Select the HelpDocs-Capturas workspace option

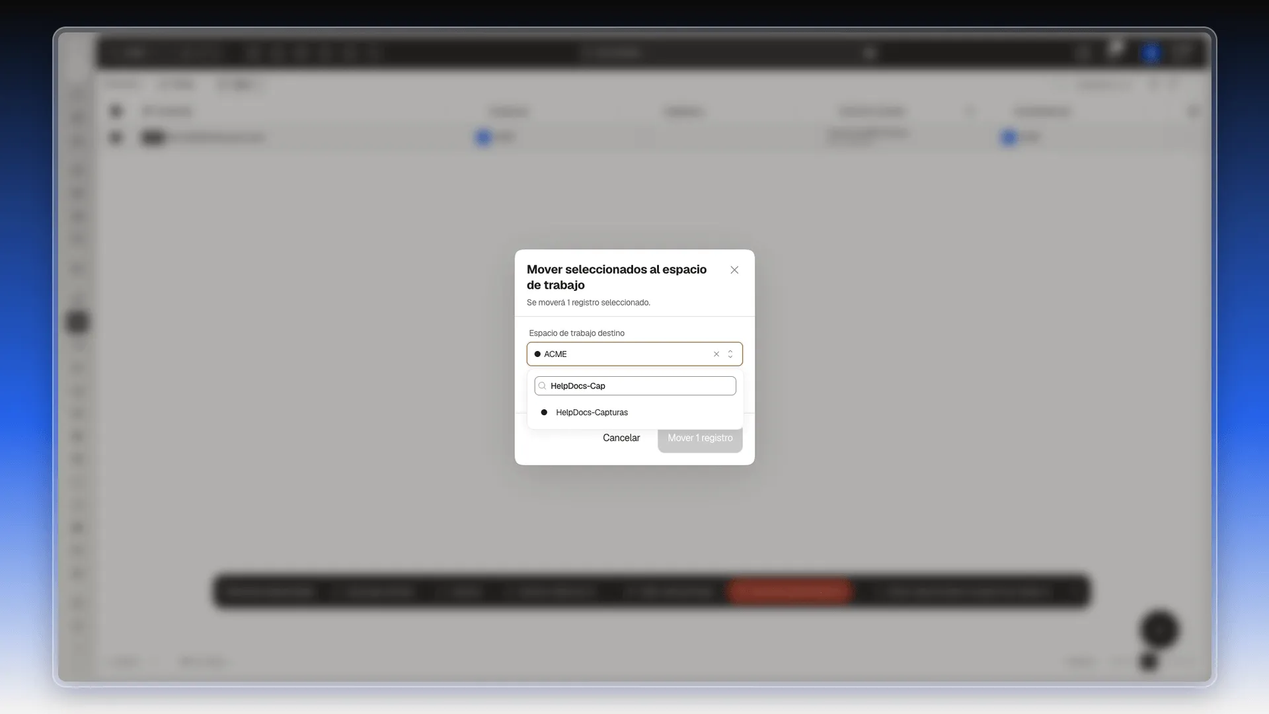[x=635, y=413]
